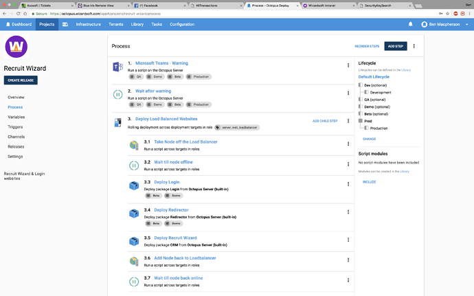Click the package icon for Deploy Recruit Wizard
Image resolution: width=474 pixels, height=296 pixels.
click(x=134, y=241)
